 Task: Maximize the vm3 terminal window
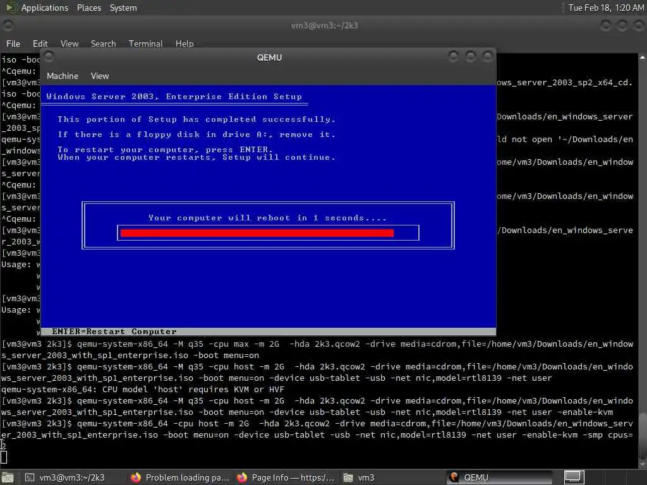pyautogui.click(x=622, y=25)
